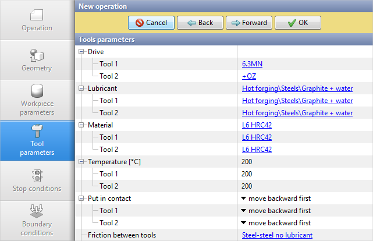Click the Material L6 HRC42 link for Tool 2
Screen dimensions: 373x241
pyautogui.click(x=257, y=150)
